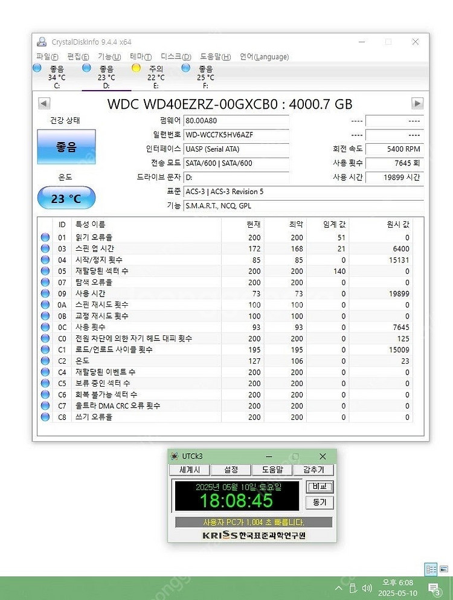Show hidden tray icons chevron
This screenshot has height=600, width=453.
pos(339,588)
